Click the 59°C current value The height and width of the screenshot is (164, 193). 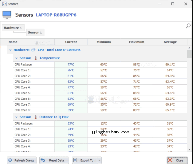71,110
